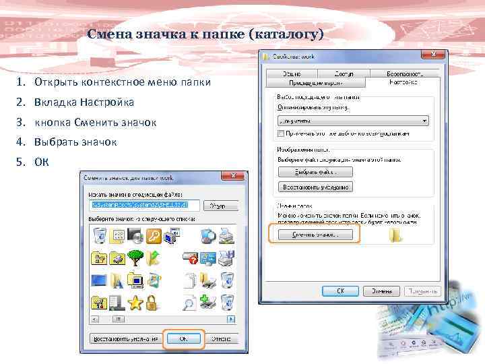The image size is (485, 364).
Task: Pick the fonts folder icon with letter A
Action: click(117, 280)
